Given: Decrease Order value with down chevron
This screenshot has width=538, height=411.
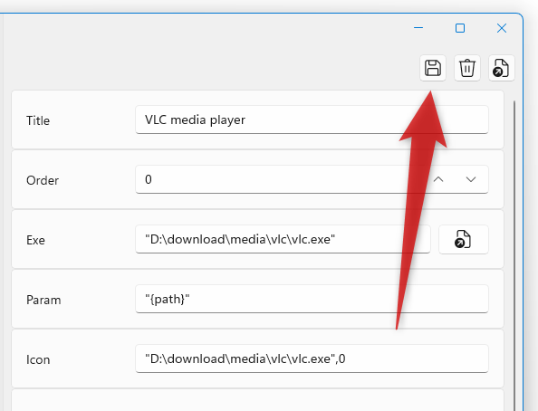Looking at the screenshot, I should coord(471,179).
